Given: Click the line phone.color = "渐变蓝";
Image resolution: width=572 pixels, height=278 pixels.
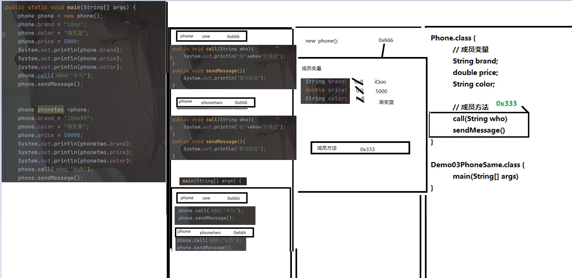Looking at the screenshot, I should (53, 33).
